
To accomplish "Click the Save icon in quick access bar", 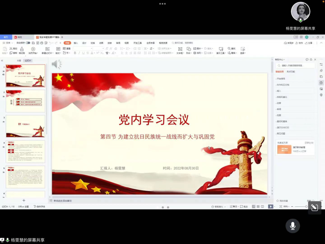I will (33, 43).
